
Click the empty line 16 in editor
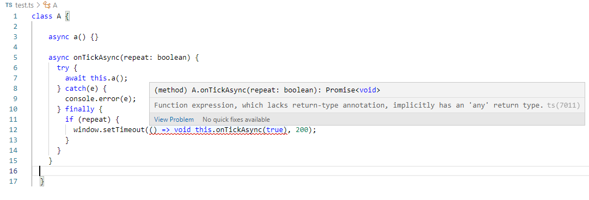click(x=310, y=171)
